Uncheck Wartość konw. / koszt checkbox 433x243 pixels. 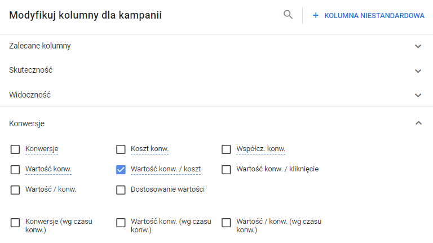click(121, 170)
